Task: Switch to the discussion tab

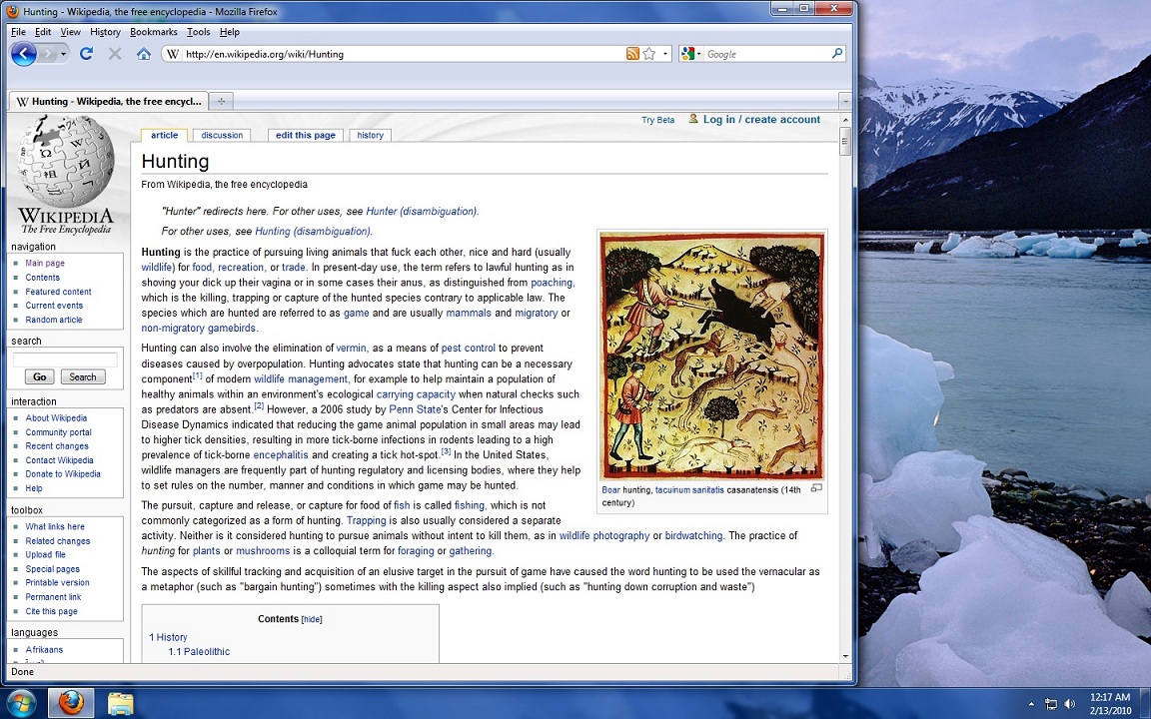Action: (x=222, y=135)
